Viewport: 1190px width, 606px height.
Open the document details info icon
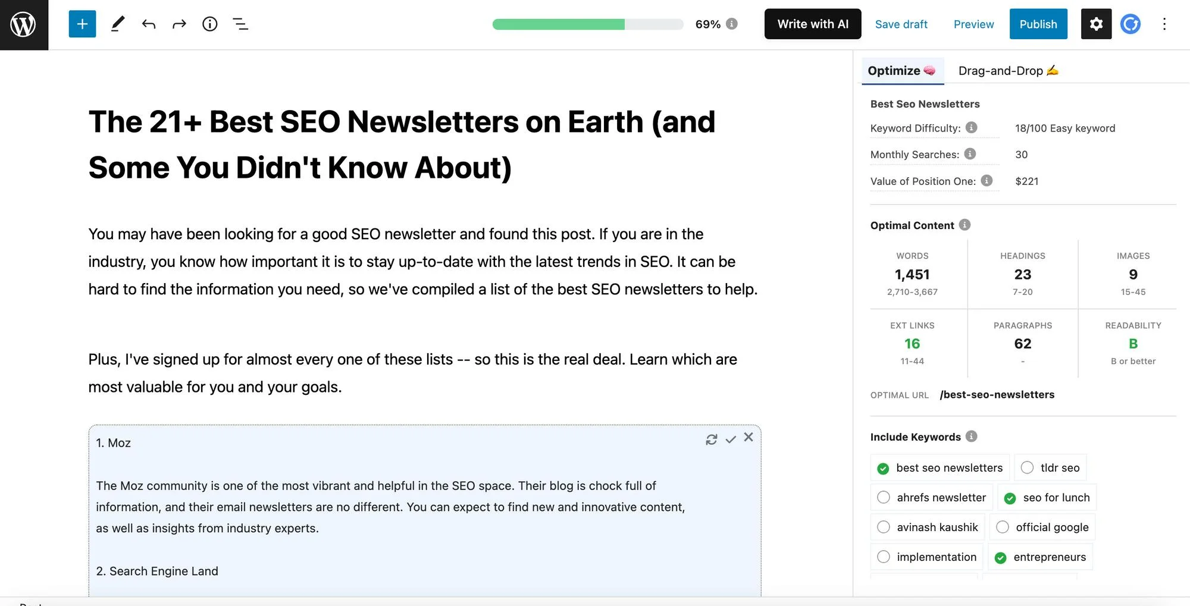pos(210,24)
